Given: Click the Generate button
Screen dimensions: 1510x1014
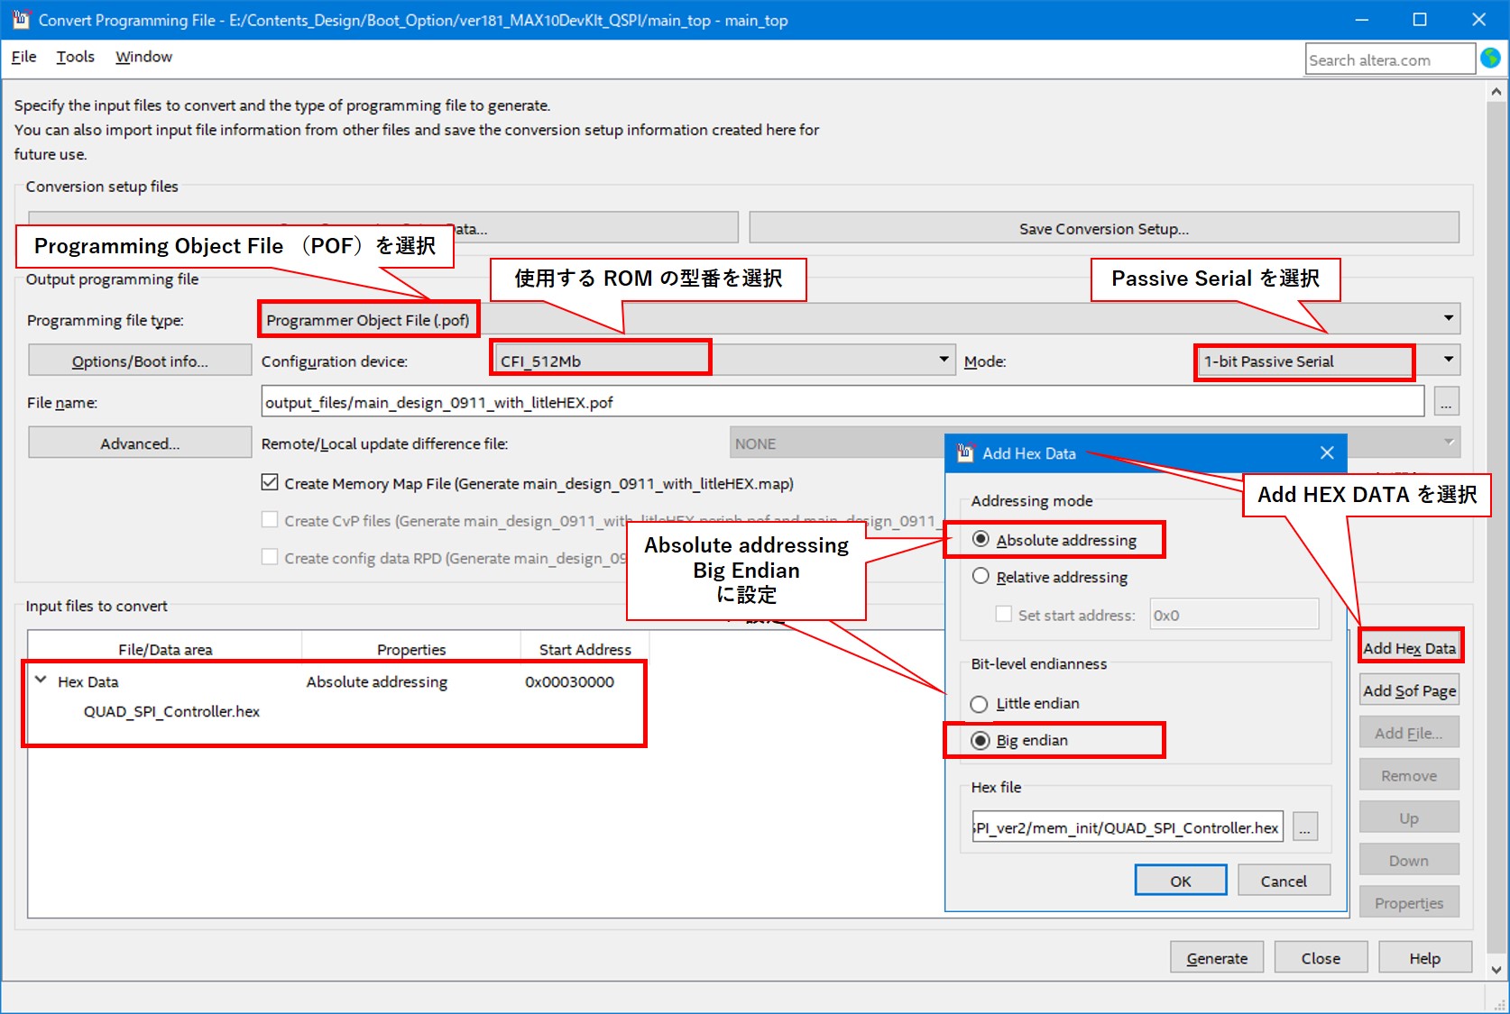Looking at the screenshot, I should pos(1216,958).
